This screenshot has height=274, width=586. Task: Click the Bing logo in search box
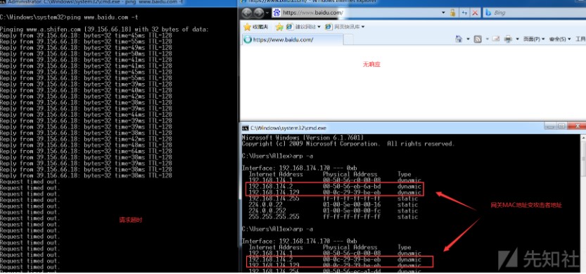tap(488, 13)
